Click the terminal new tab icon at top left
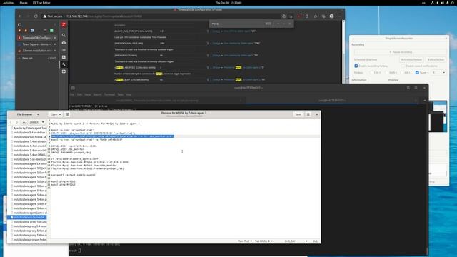Screen dimensions: 457x257 click(73, 88)
